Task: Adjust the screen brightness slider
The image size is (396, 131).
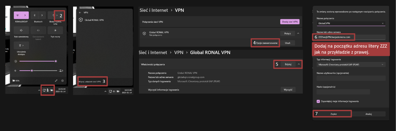Action: pos(38,61)
